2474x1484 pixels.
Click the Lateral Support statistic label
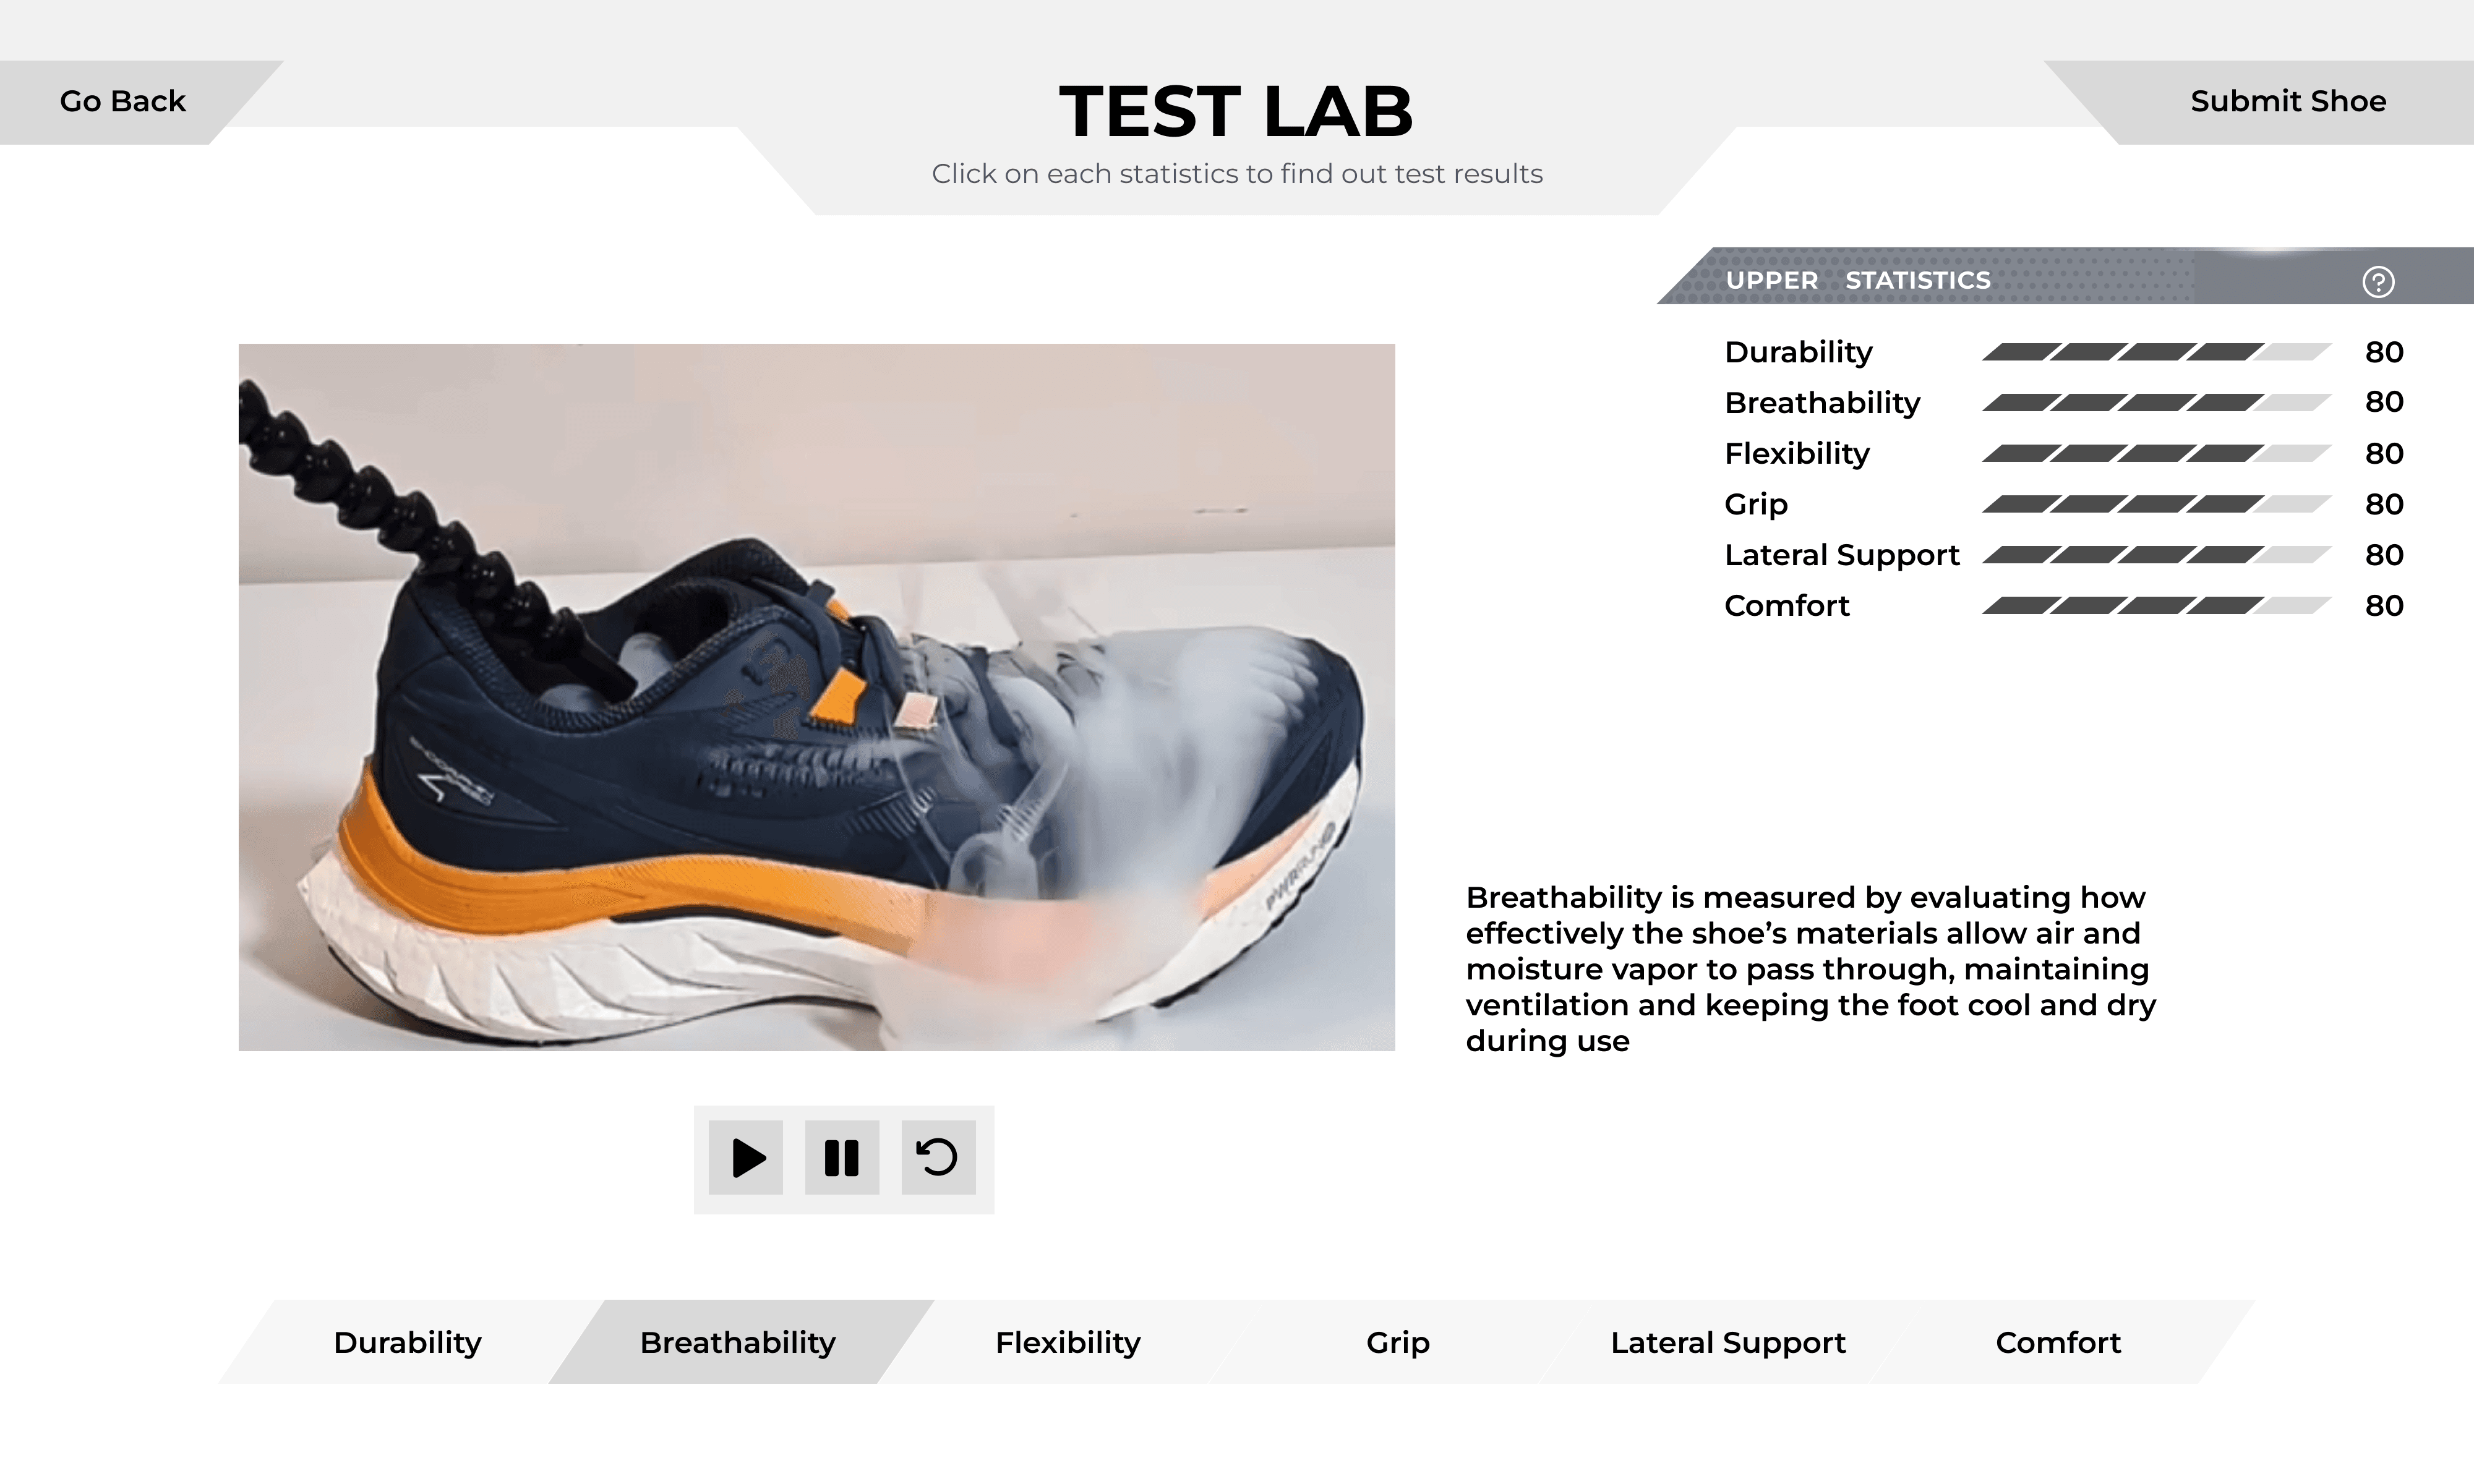coord(1842,555)
